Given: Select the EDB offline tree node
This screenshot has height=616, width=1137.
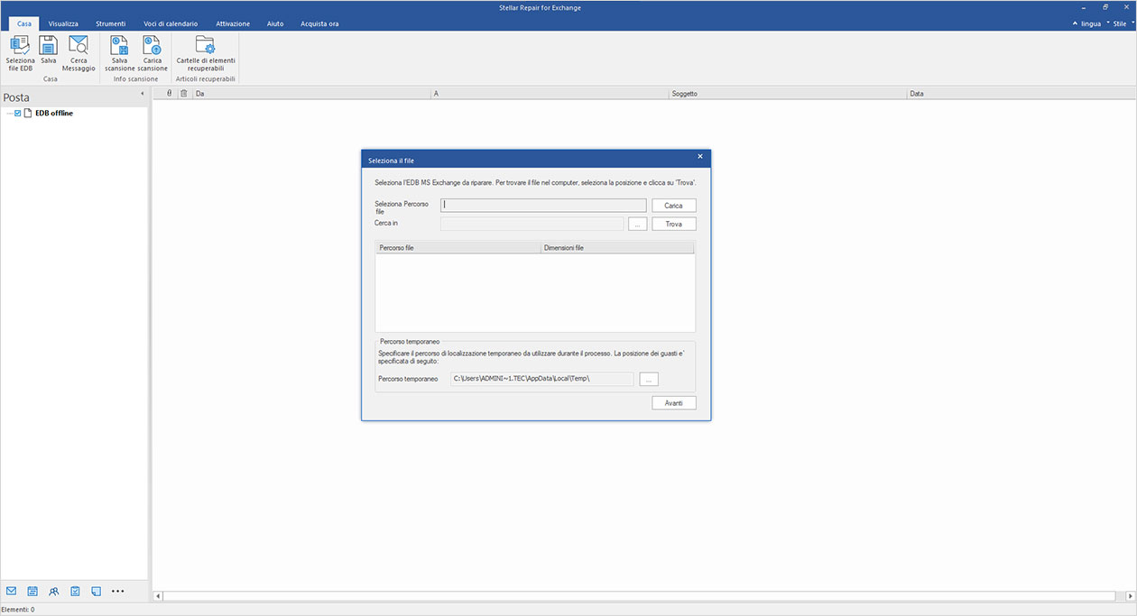Looking at the screenshot, I should tap(54, 113).
